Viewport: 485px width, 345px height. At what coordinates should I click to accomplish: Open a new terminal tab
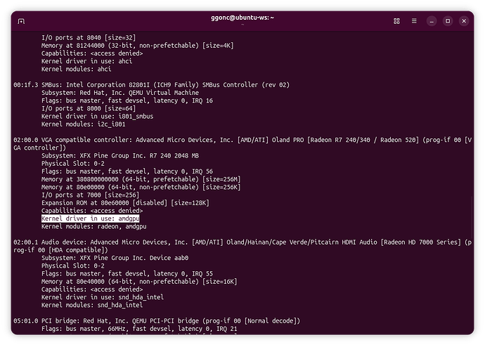[x=21, y=21]
